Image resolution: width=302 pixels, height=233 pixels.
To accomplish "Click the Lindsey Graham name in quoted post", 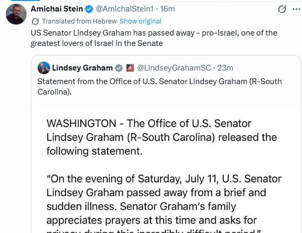I will point(82,68).
